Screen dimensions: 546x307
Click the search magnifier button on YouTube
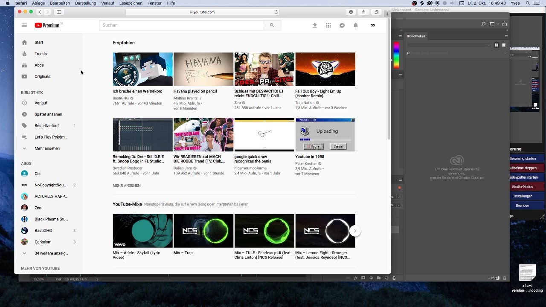click(x=272, y=25)
